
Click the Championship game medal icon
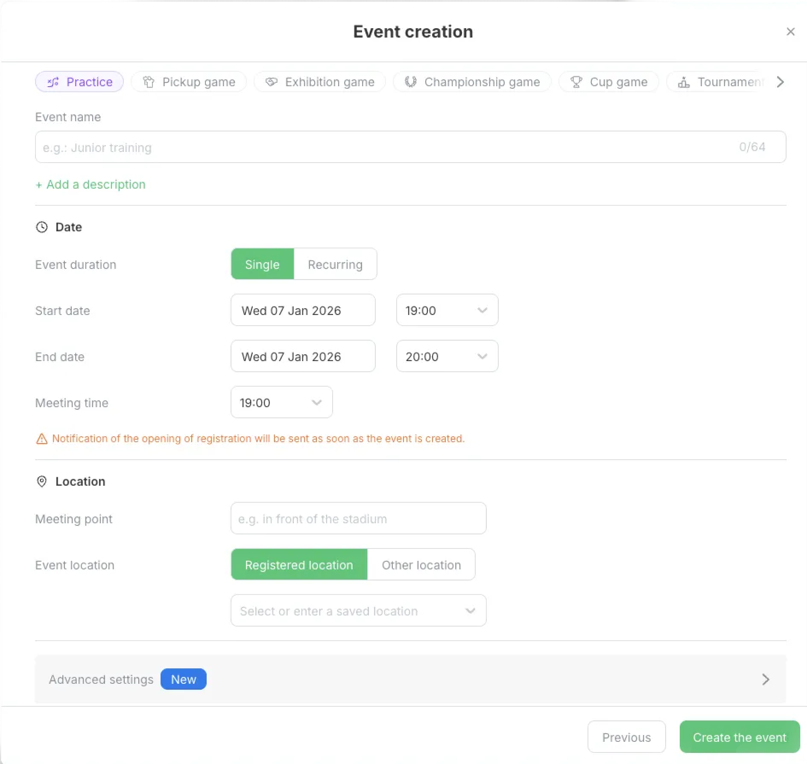[410, 82]
